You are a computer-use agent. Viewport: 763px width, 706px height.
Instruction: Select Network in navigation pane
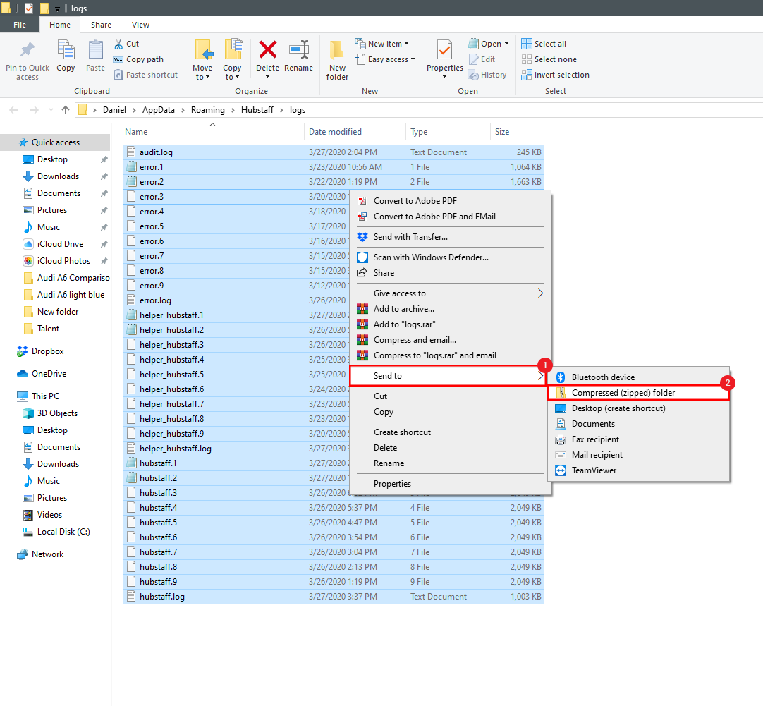tap(47, 554)
